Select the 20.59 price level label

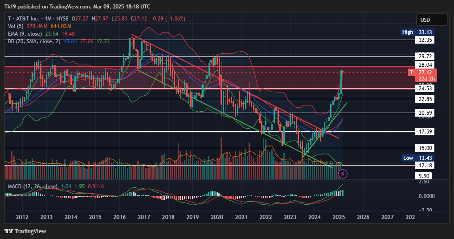click(x=425, y=113)
